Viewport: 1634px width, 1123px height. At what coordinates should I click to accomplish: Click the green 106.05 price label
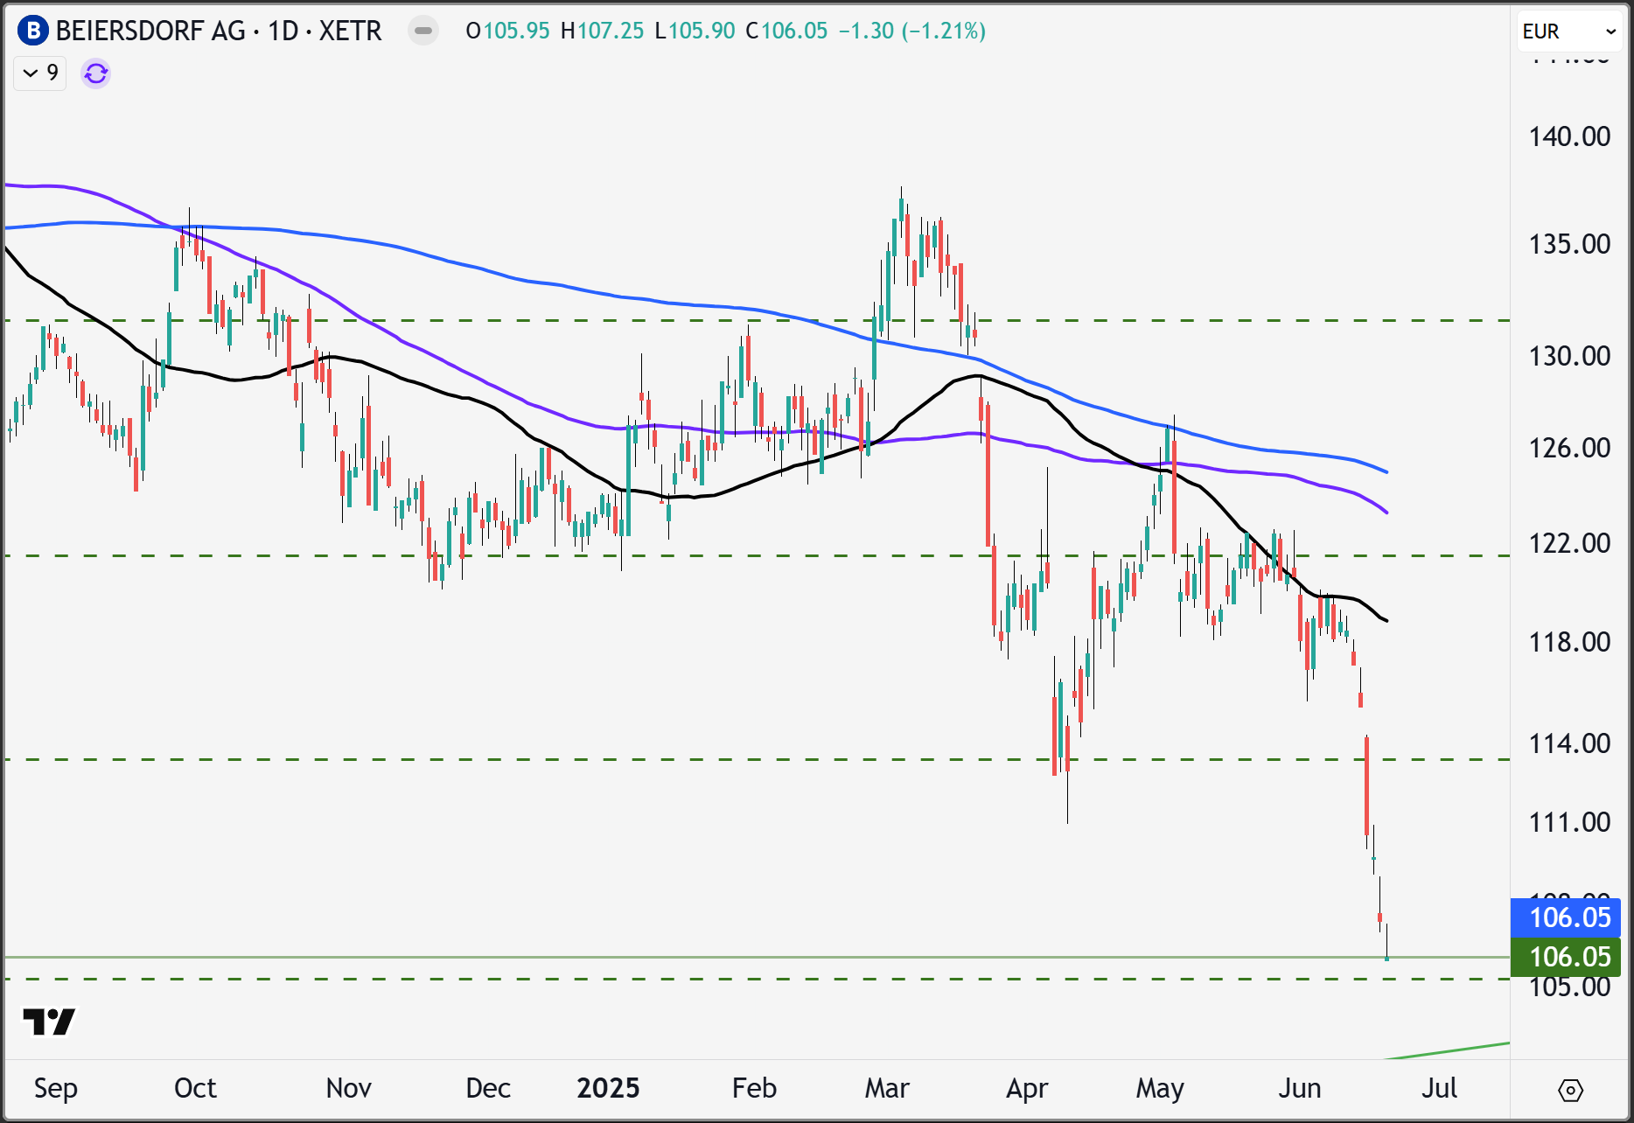[x=1566, y=957]
